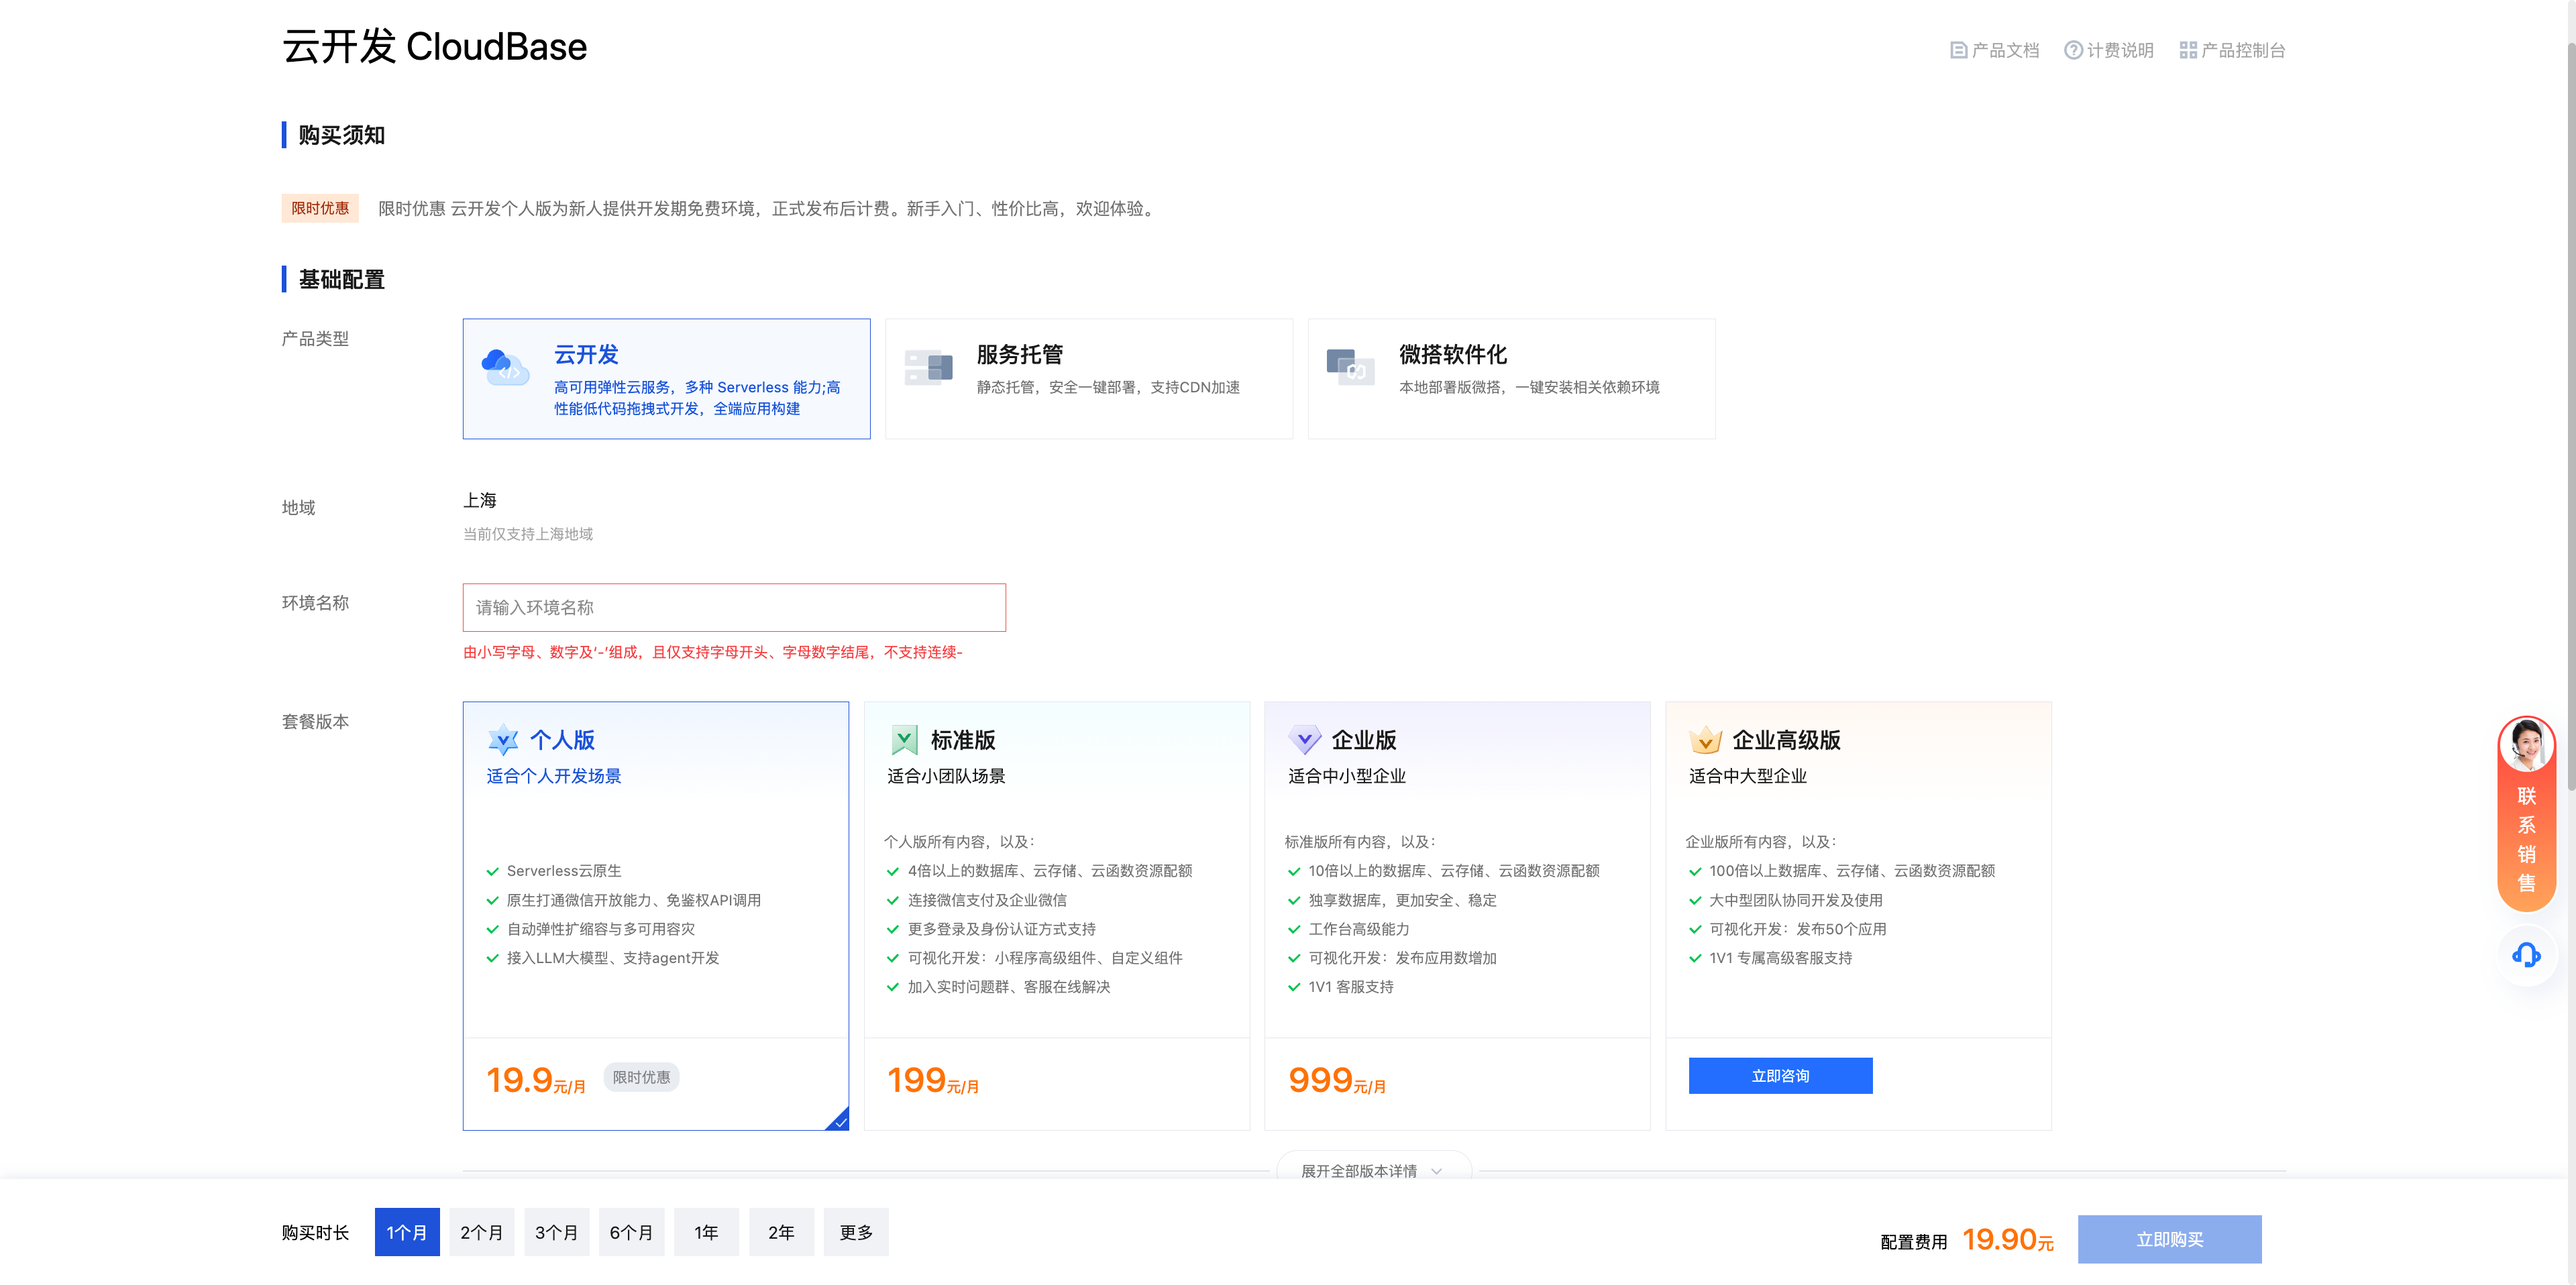Click the 产品控制台 grid icon
Viewport: 2576px width, 1285px height.
(x=2188, y=50)
